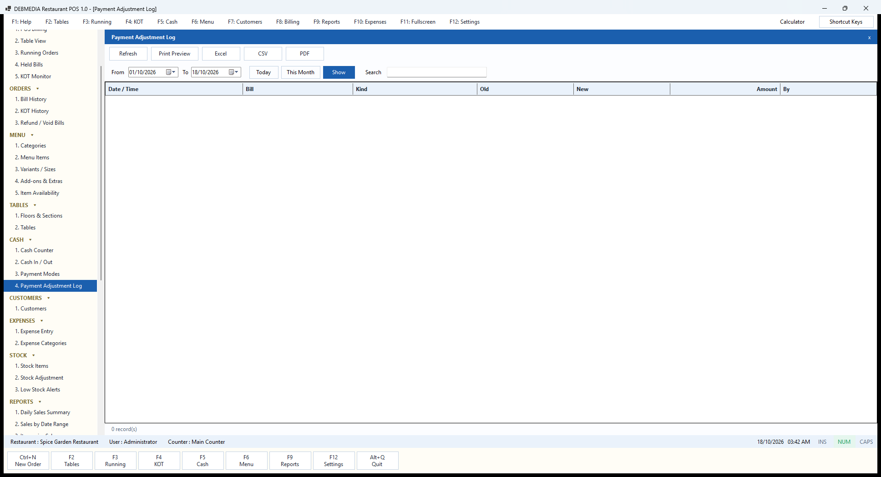Sort by the Date / Time column

coord(174,89)
